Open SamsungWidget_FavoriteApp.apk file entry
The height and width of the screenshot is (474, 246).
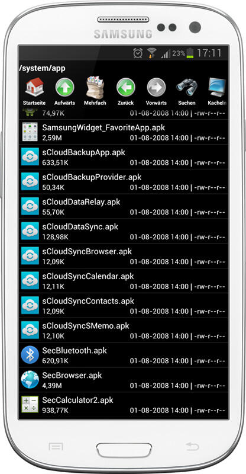pyautogui.click(x=124, y=132)
